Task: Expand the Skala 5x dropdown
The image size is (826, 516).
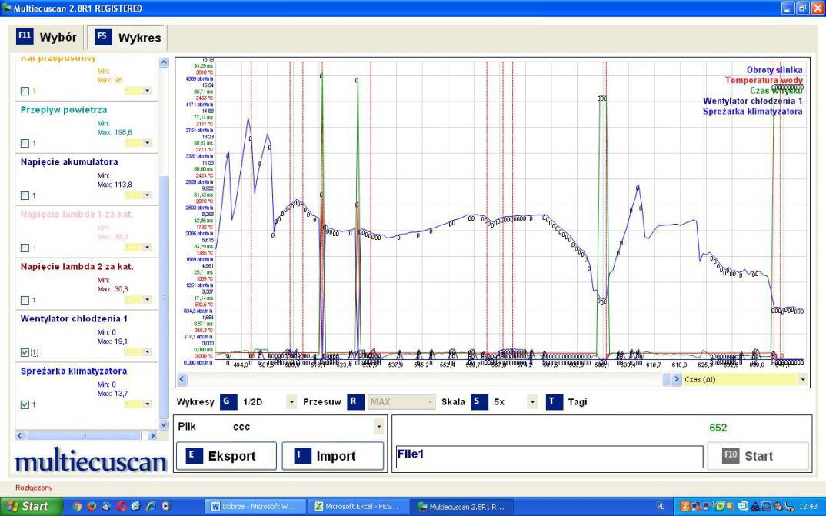Action: (531, 401)
